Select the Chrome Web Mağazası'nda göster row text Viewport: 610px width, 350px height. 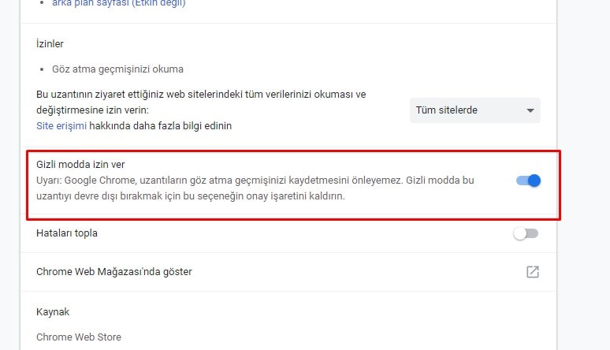click(114, 272)
